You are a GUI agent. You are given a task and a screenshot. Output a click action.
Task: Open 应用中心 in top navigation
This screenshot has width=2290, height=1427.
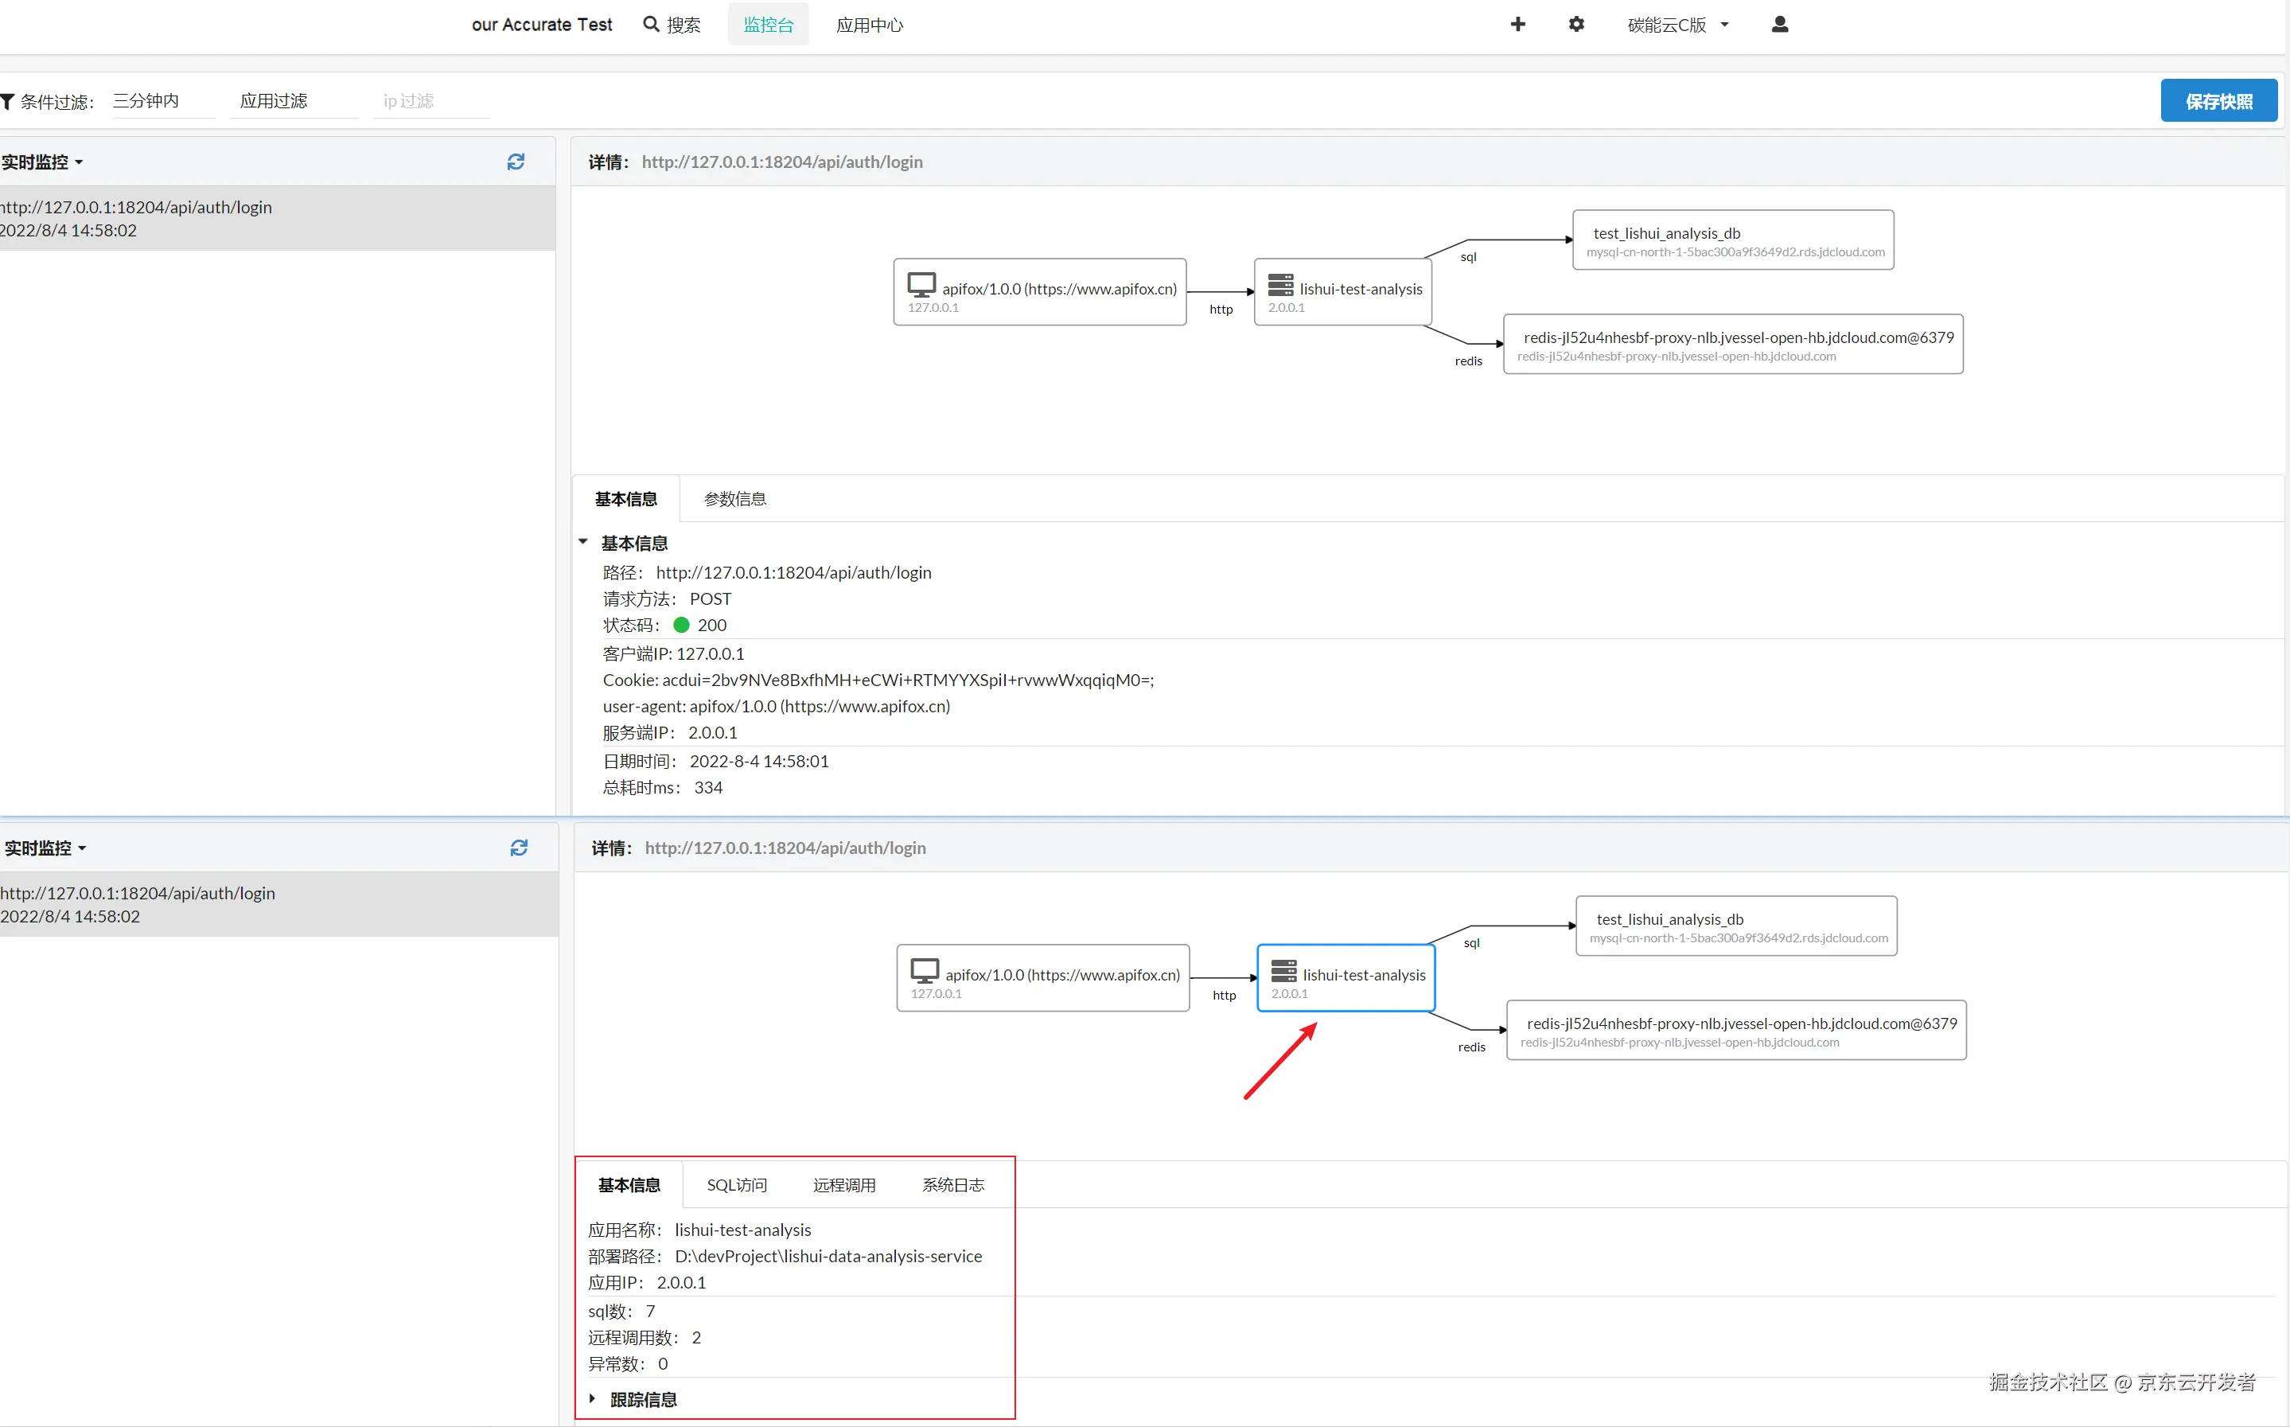pos(869,25)
